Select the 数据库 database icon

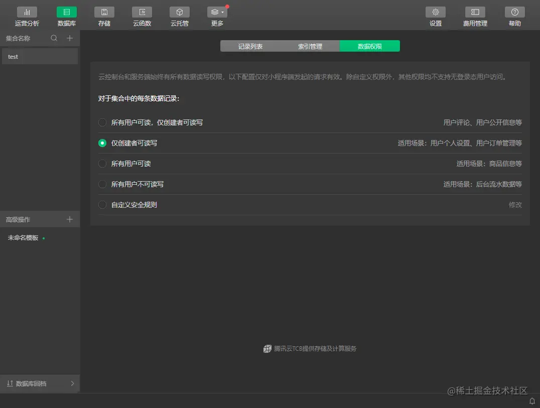[x=66, y=12]
